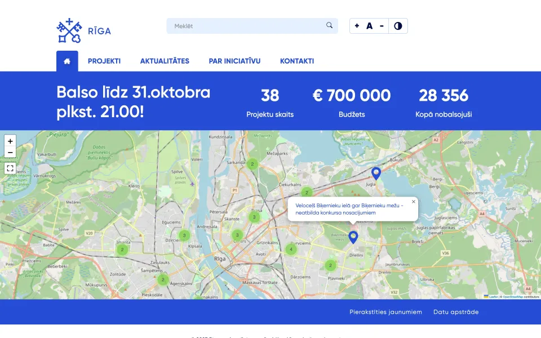Image resolution: width=541 pixels, height=338 pixels.
Task: Click the 'RĪGA' logo text
Action: (x=99, y=31)
